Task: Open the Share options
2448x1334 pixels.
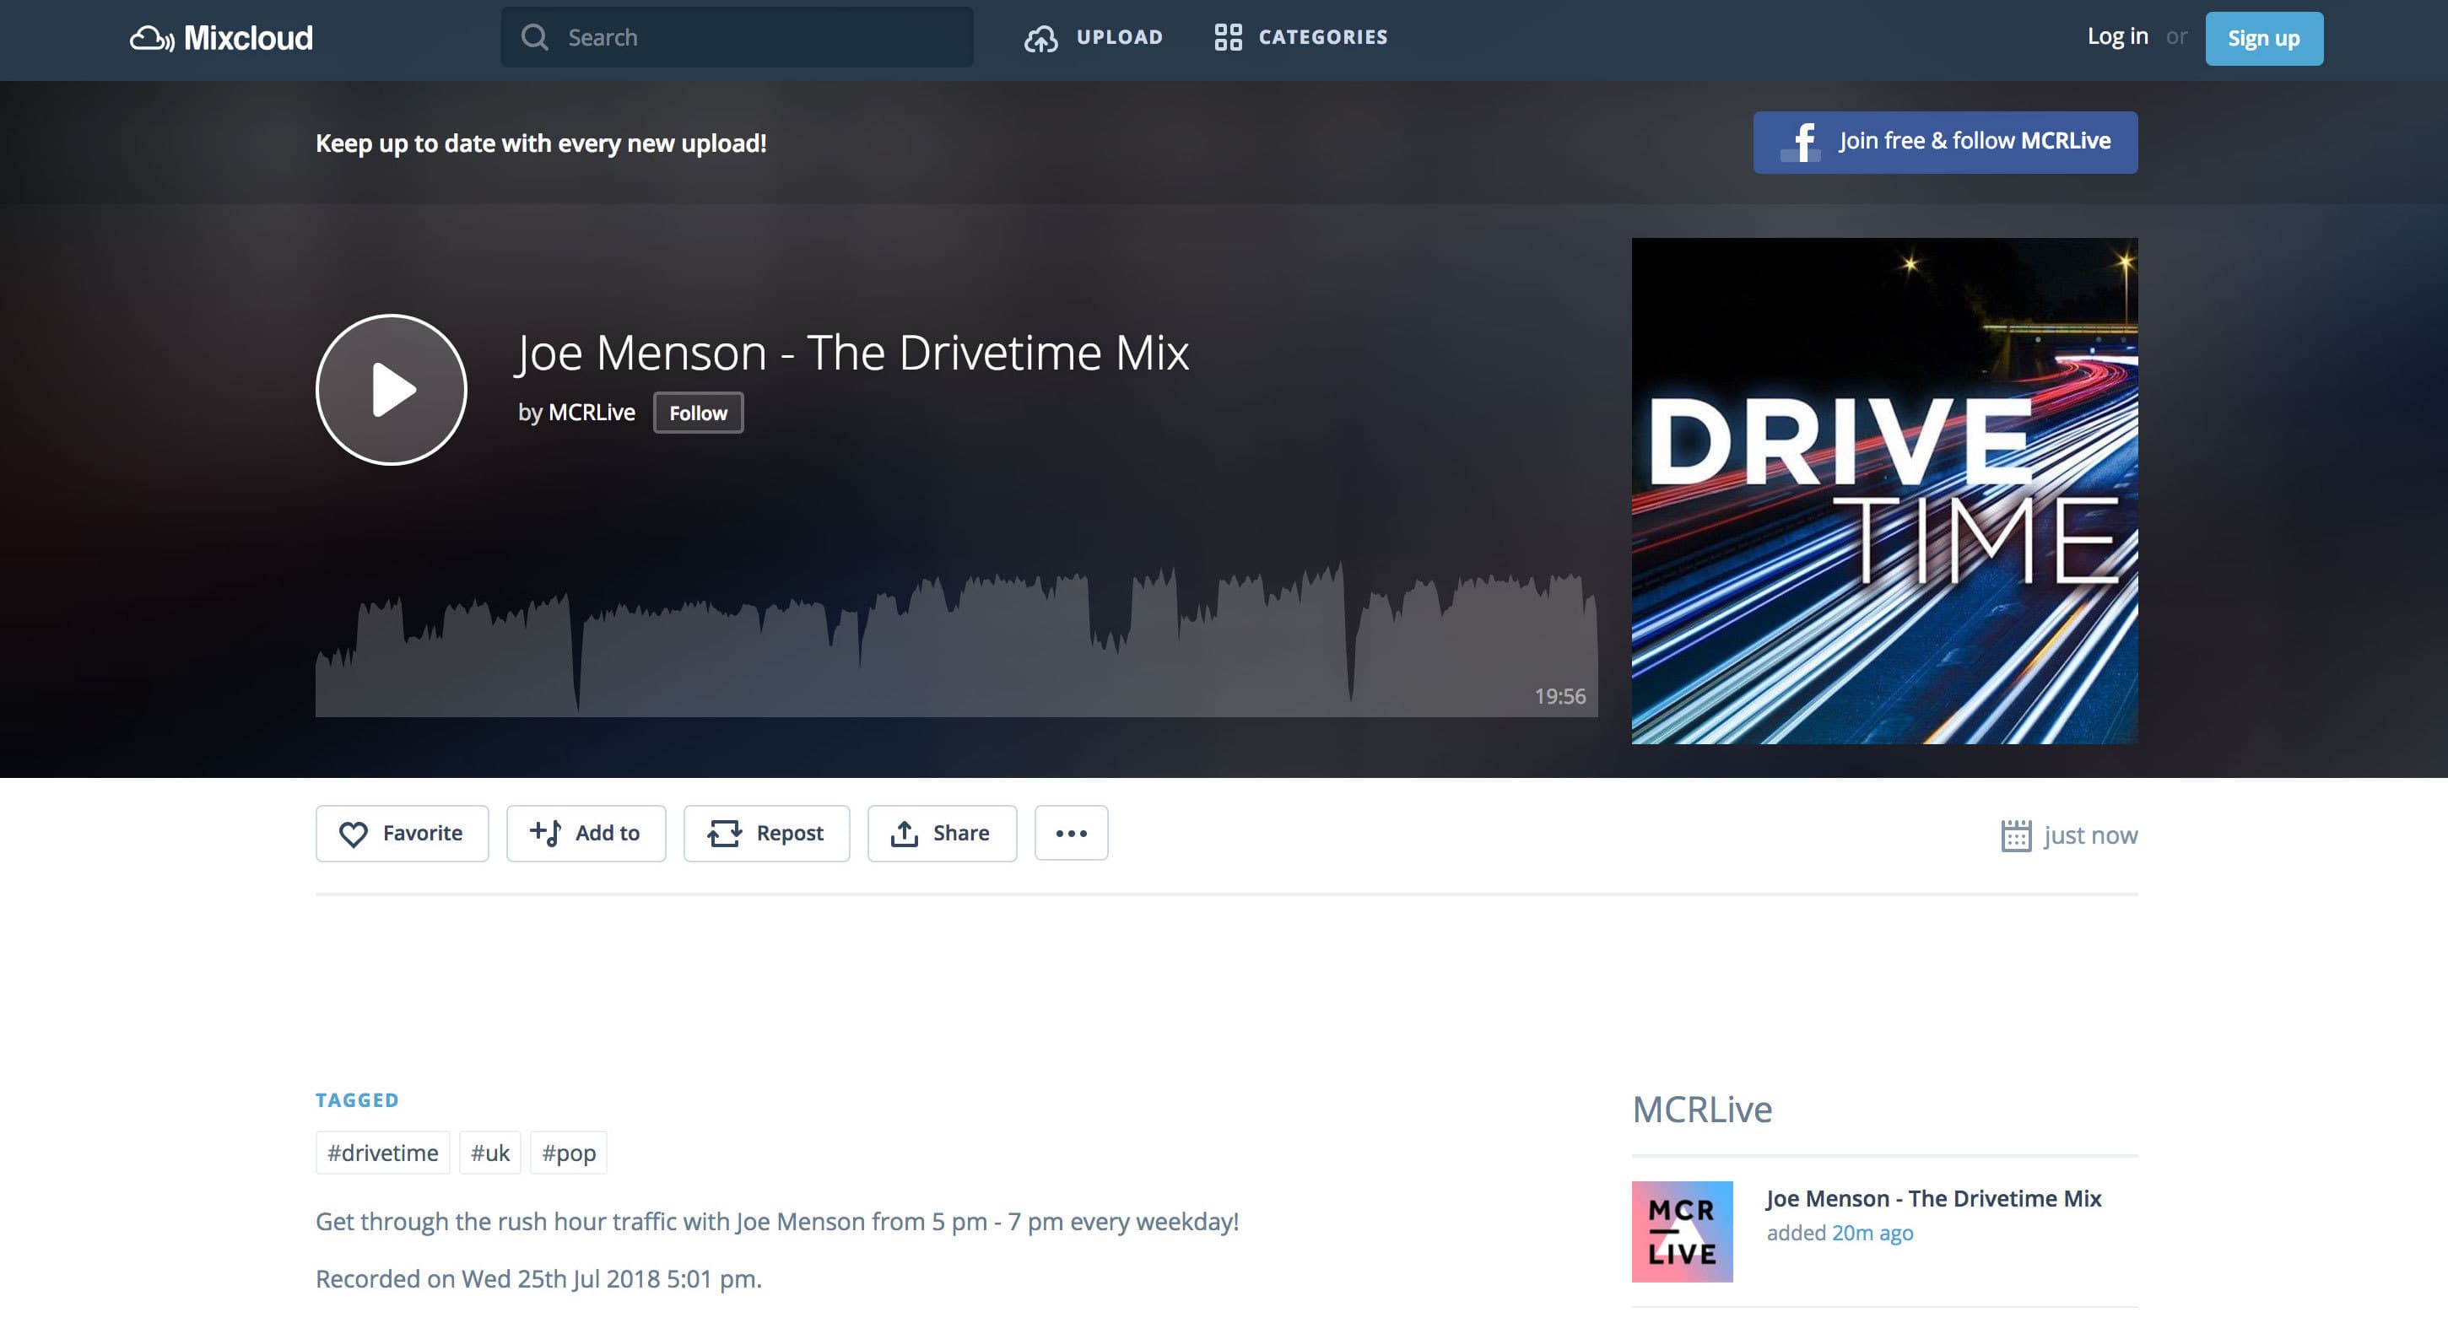Action: [x=941, y=834]
